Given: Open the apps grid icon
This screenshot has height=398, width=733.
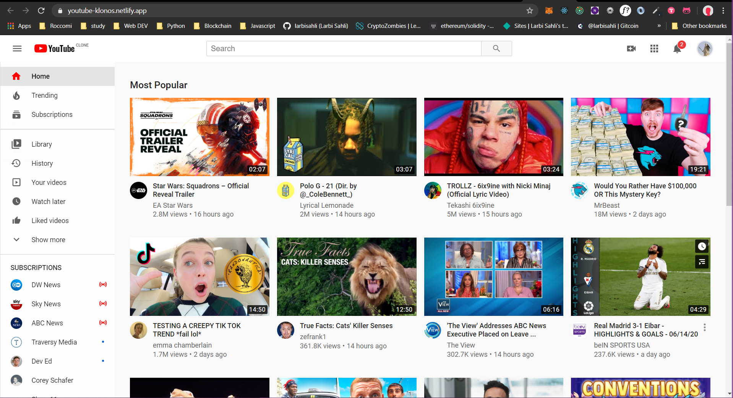Looking at the screenshot, I should click(654, 49).
